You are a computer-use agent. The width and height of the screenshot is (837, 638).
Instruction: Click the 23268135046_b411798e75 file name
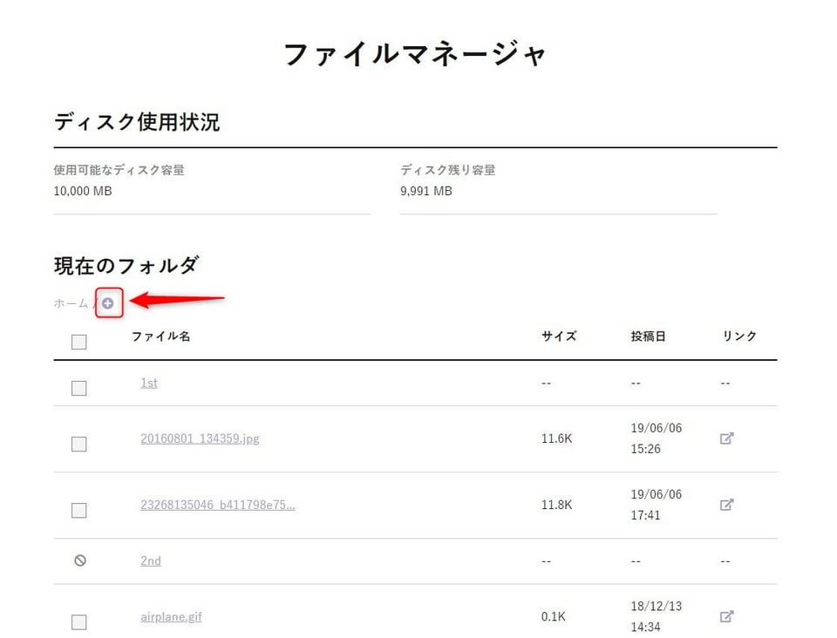click(217, 505)
